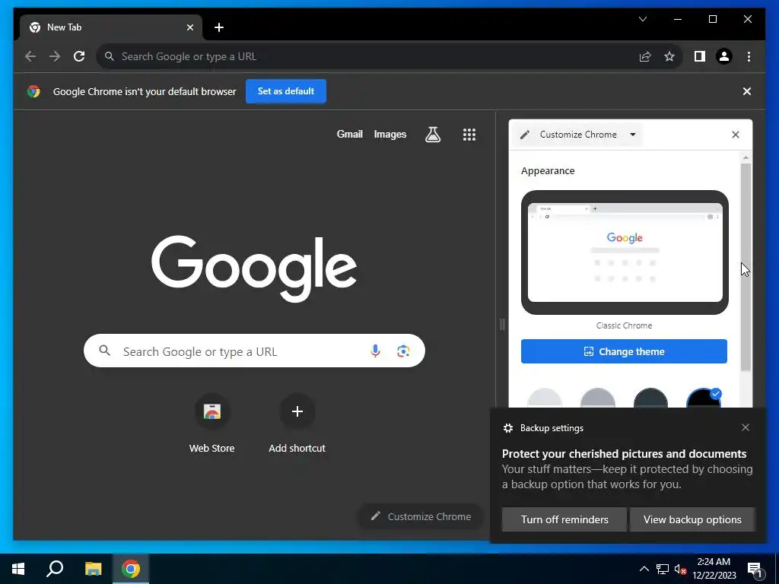Bookmark this tab with the star icon
This screenshot has width=779, height=584.
[x=669, y=56]
